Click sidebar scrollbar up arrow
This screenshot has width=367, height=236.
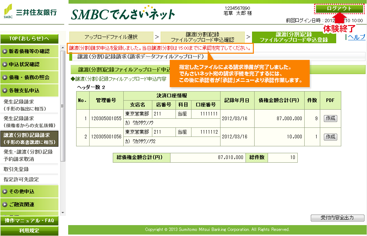coord(63,48)
